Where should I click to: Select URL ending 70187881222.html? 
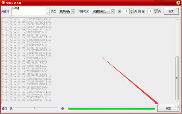[25, 71]
